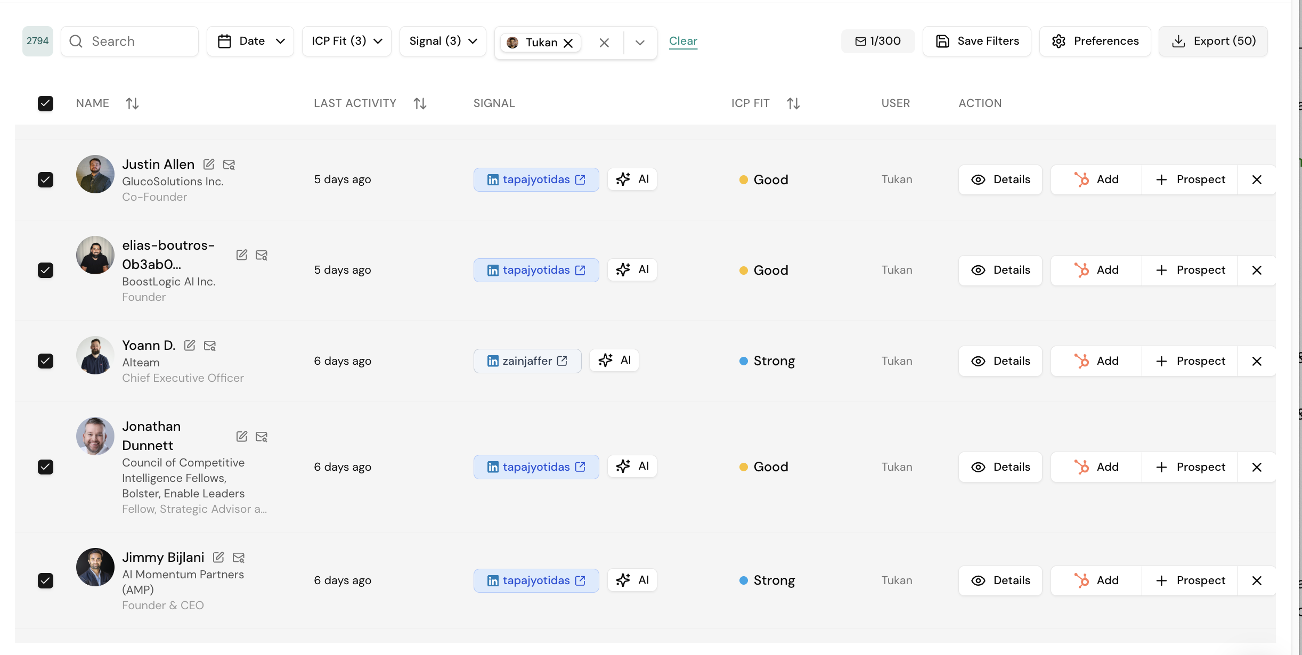Remove Tukan chip from user filter
1302x655 pixels.
pos(568,43)
